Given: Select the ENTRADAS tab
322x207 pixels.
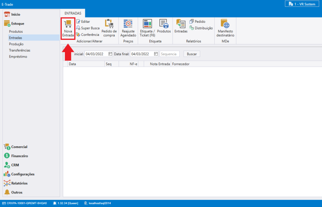Looking at the screenshot, I should tap(73, 13).
